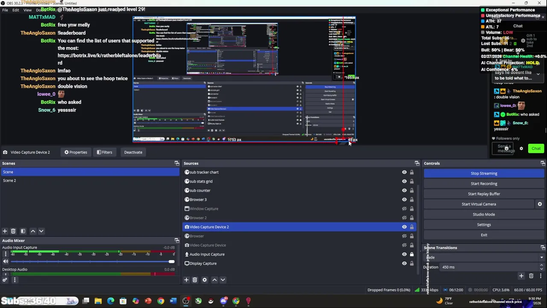Hide the sub stats grid source
Viewport: 547px width, 308px height.
[404, 181]
